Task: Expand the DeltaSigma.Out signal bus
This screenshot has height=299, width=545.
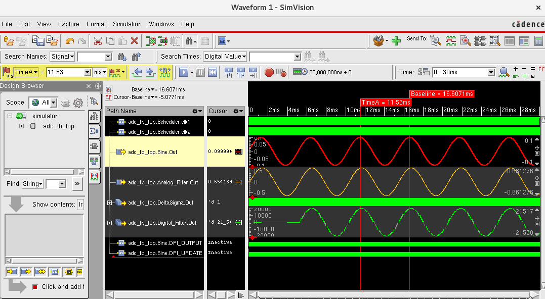Action: point(110,203)
